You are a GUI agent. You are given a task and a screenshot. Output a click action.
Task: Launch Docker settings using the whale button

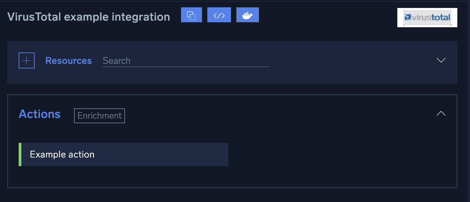coord(247,15)
